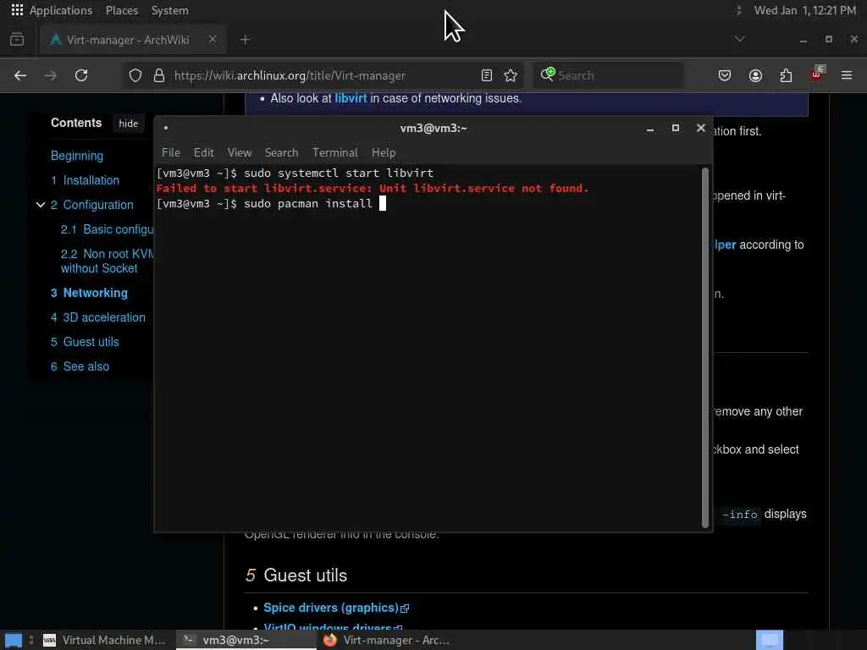The width and height of the screenshot is (867, 650).
Task: Click the sudo pacman install command line
Action: pos(271,204)
